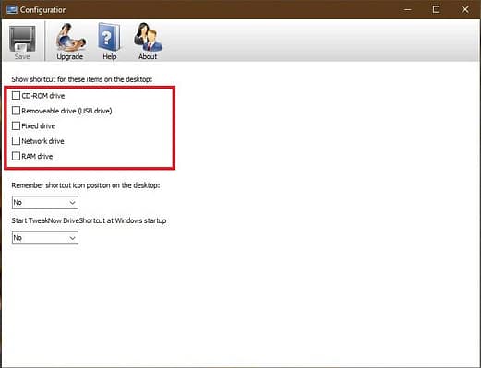
Task: Open the Help book icon
Action: pos(109,37)
